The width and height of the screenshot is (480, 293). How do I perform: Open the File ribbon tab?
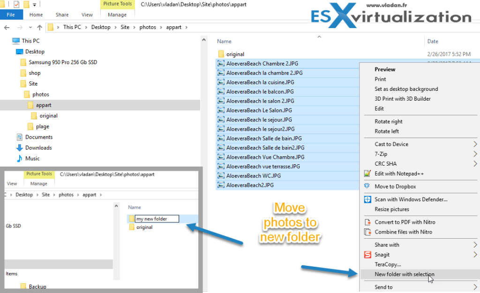coord(11,15)
